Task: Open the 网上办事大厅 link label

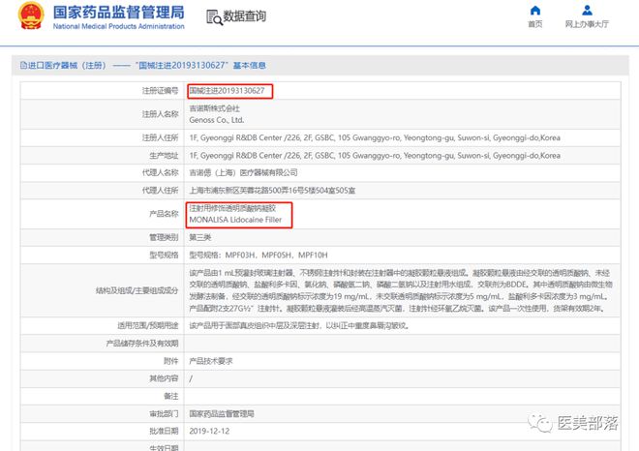Action: [587, 24]
